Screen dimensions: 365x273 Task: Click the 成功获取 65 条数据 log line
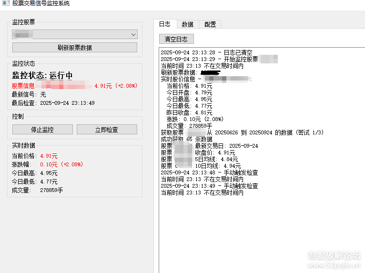187,139
